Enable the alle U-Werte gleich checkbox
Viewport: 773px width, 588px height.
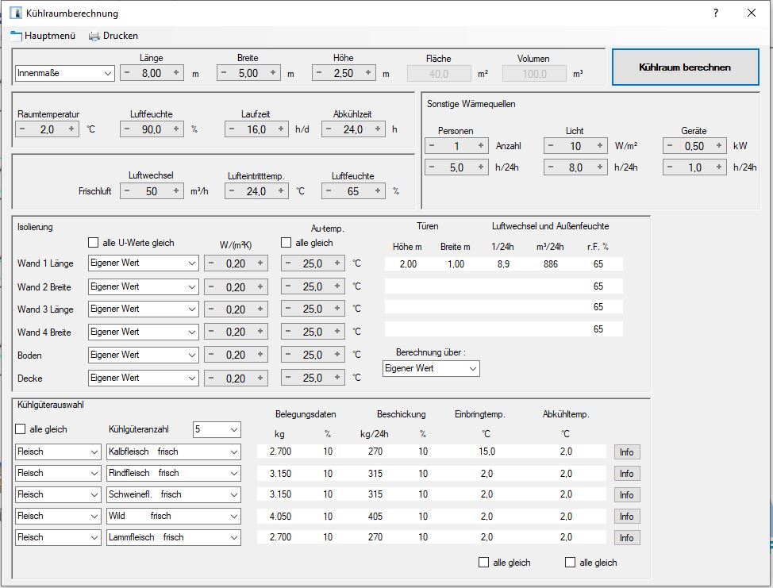click(x=93, y=243)
